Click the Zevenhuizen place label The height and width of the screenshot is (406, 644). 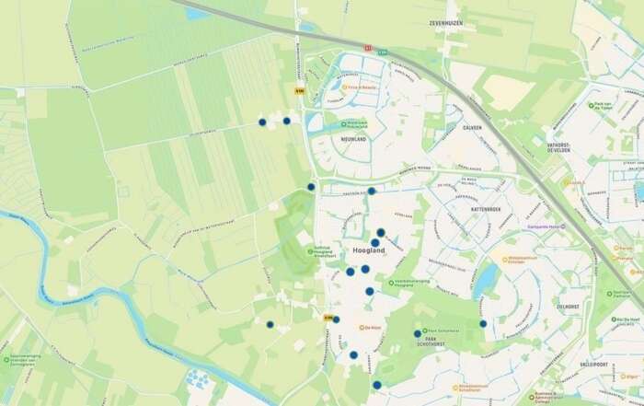coord(445,23)
